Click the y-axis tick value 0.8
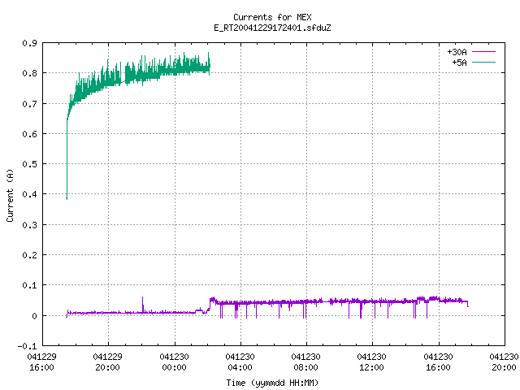 [x=29, y=73]
